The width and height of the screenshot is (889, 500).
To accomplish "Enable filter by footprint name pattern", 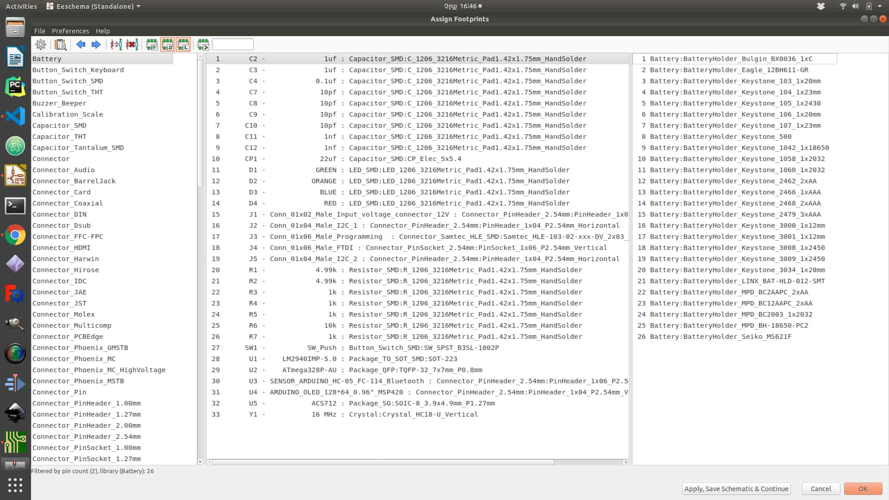I will coord(203,44).
